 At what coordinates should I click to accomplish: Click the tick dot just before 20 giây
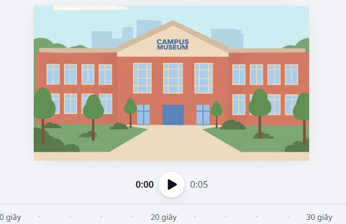(132, 216)
